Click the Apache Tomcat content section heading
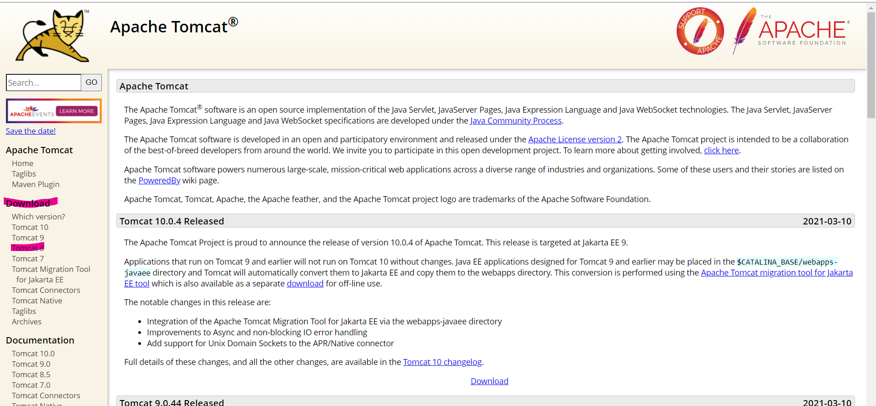 (154, 86)
